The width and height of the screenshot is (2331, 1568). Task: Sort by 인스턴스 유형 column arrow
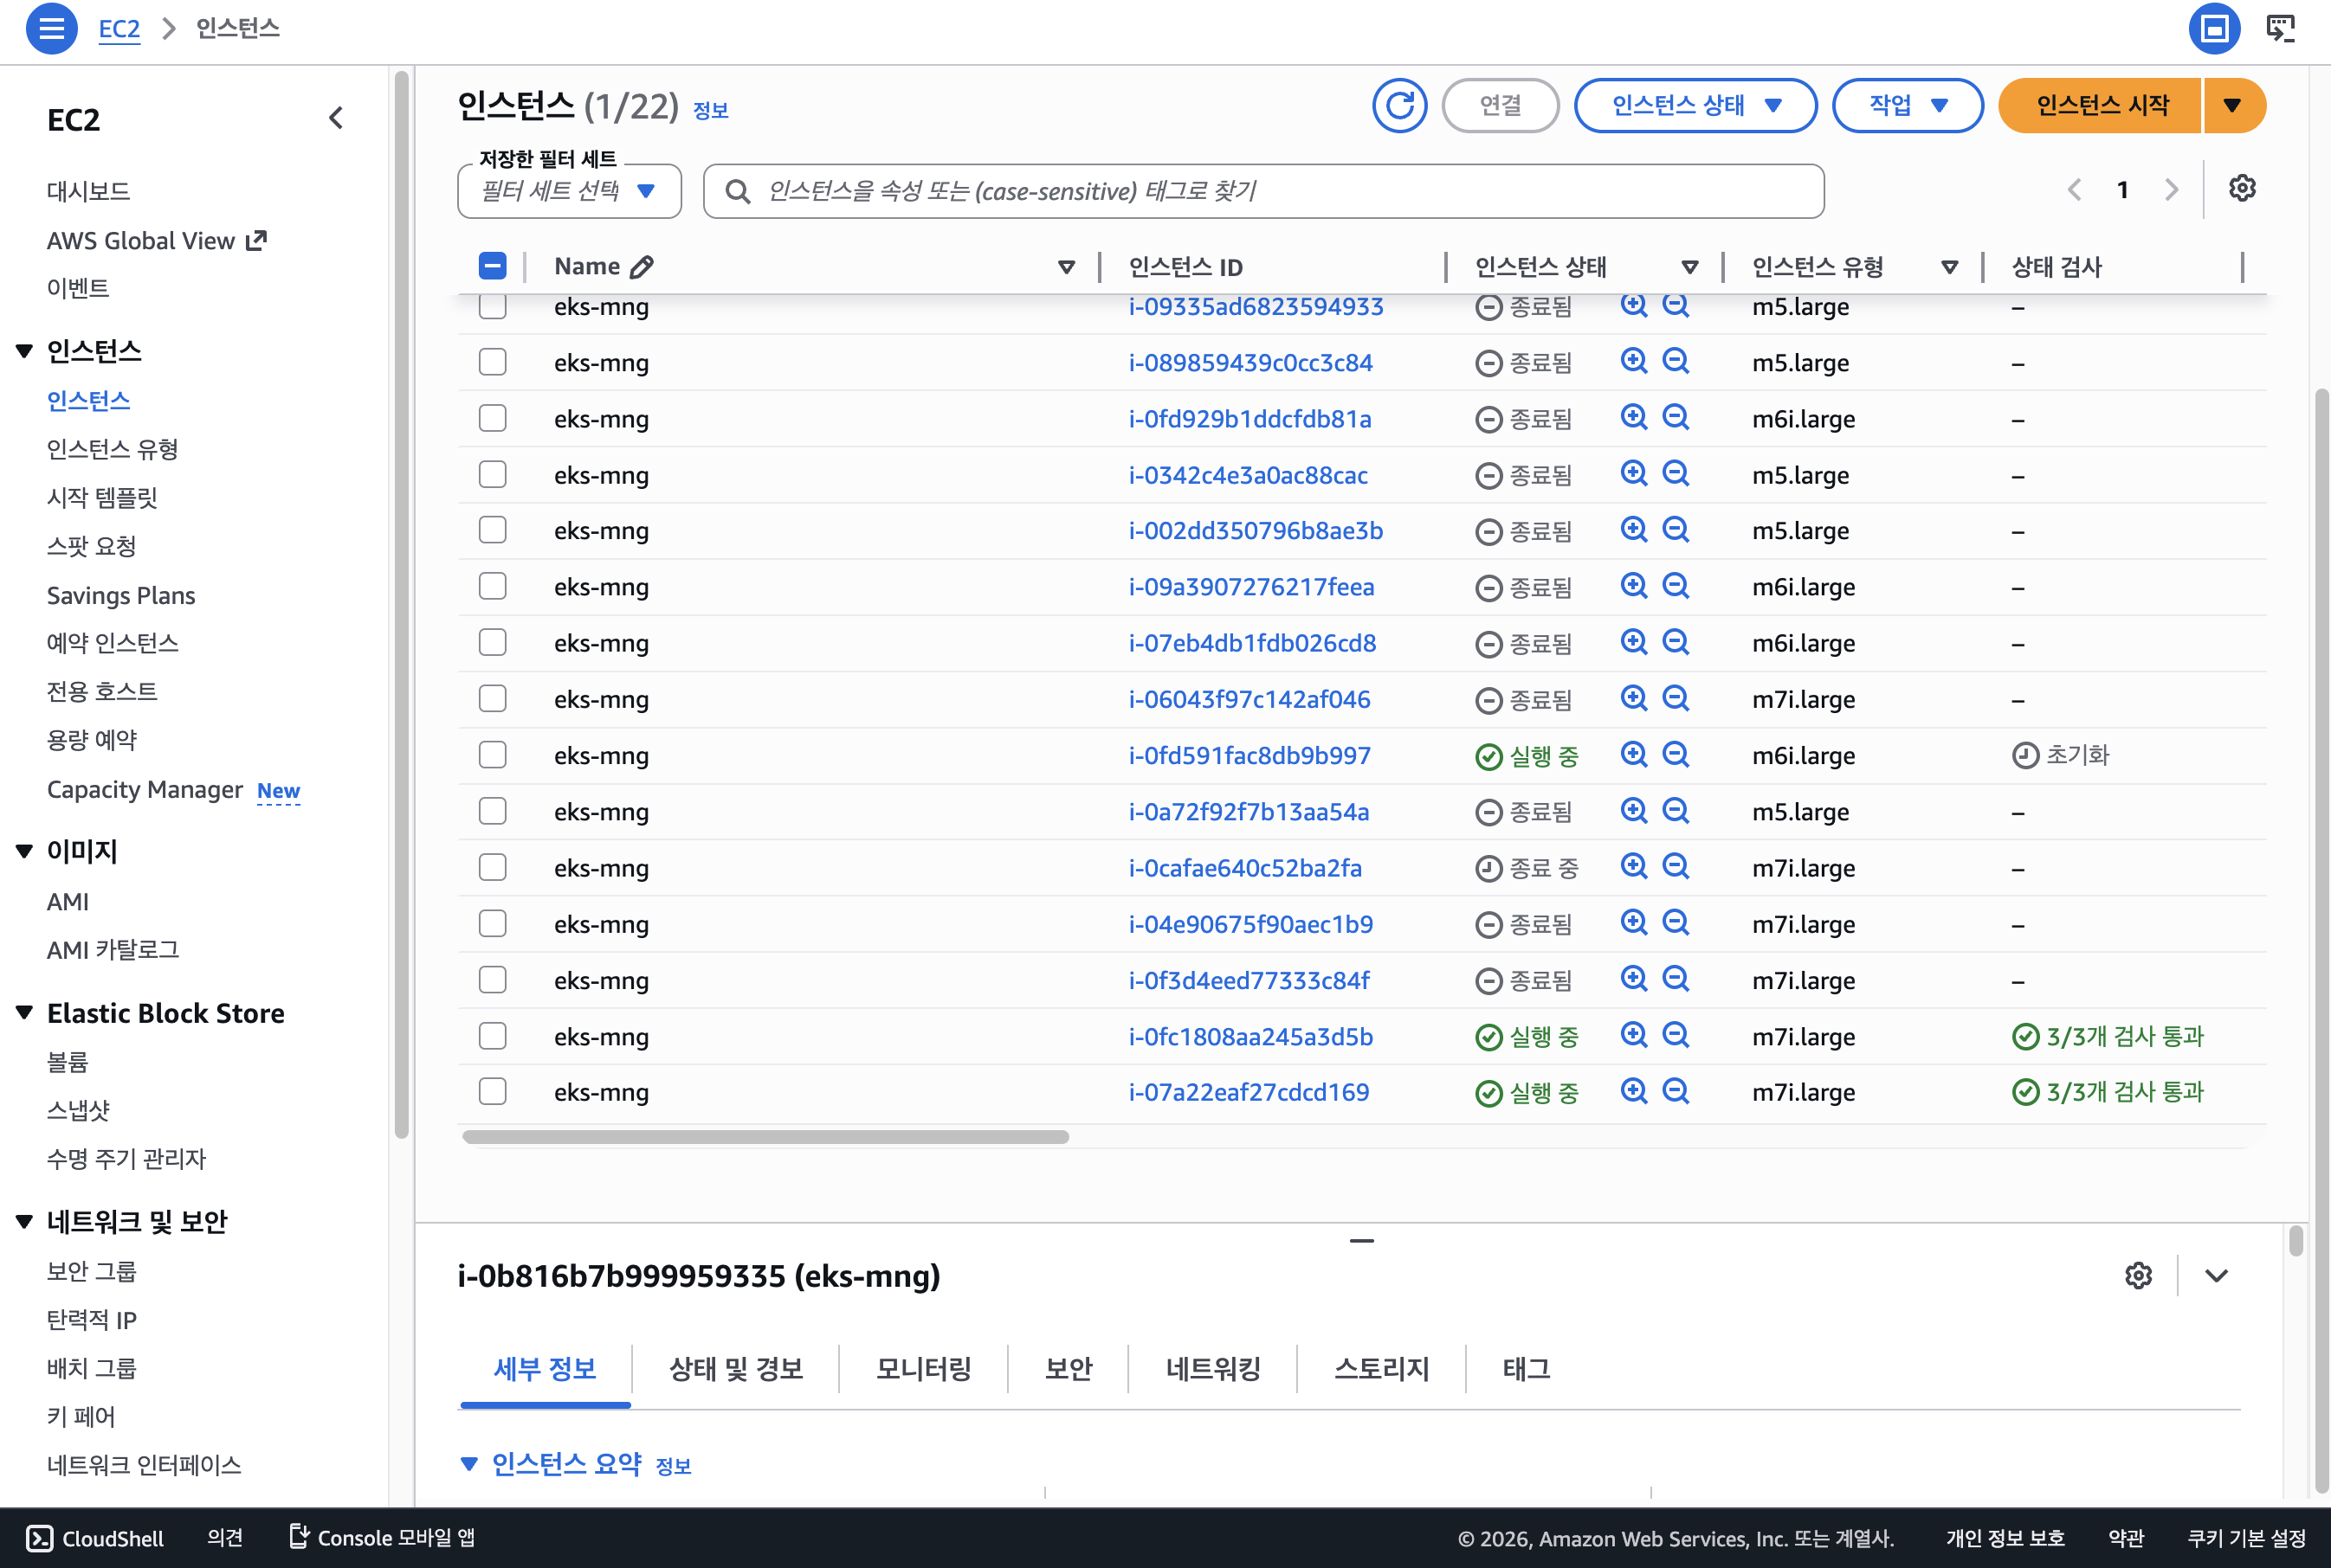[1949, 267]
